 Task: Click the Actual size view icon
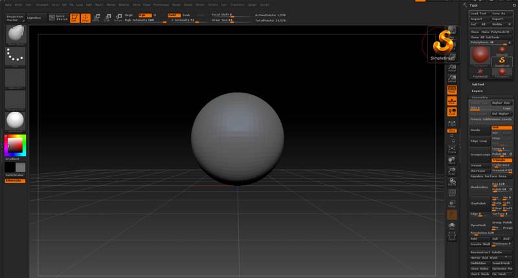(452, 69)
